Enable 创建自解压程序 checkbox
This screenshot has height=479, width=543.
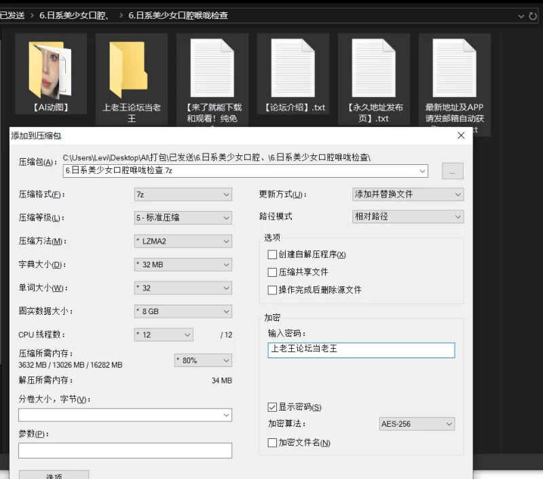(272, 255)
